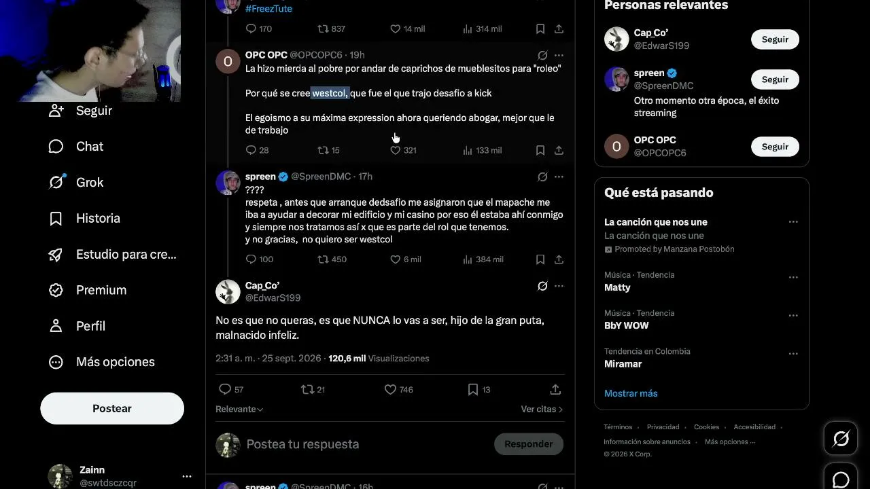870x489 pixels.
Task: Open the floating Grok button at bottom right
Action: click(841, 439)
